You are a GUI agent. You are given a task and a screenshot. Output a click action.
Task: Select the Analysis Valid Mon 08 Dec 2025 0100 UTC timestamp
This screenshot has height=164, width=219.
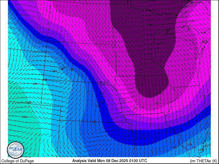pos(109,161)
